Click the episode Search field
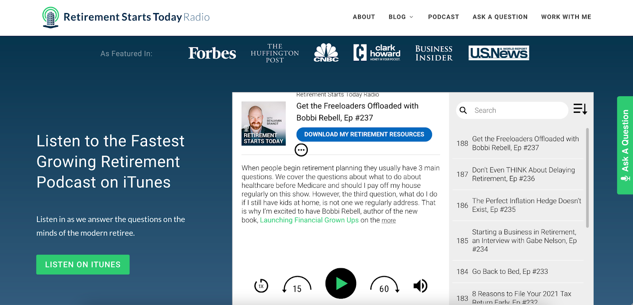Viewport: 633px width, 305px height. click(x=512, y=110)
